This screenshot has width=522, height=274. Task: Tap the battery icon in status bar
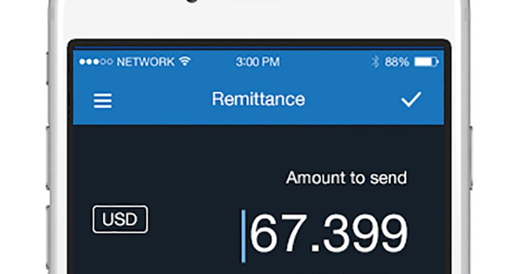[426, 62]
